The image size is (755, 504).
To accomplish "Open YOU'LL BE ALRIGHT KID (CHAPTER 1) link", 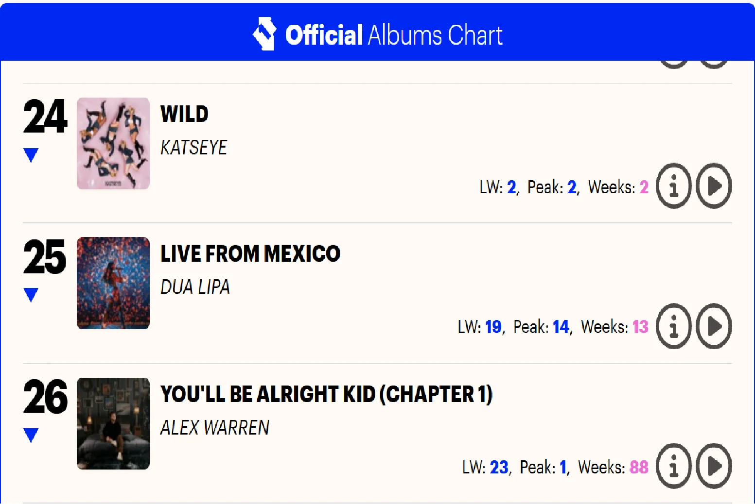I will (x=327, y=394).
